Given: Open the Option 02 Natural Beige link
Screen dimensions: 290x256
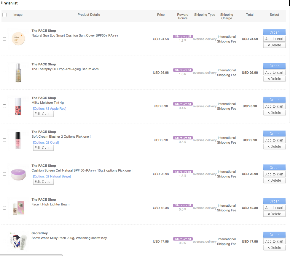Looking at the screenshot, I should [52, 176].
